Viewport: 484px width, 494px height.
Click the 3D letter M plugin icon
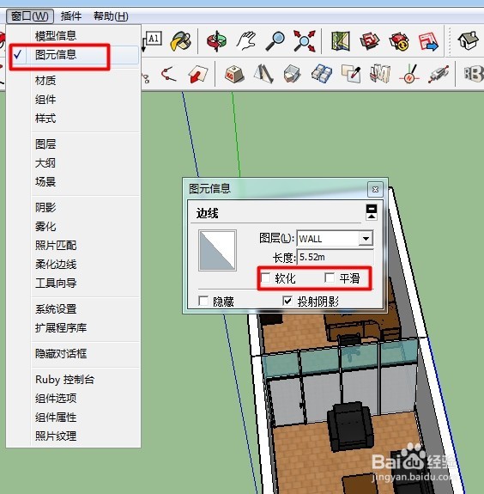[380, 74]
